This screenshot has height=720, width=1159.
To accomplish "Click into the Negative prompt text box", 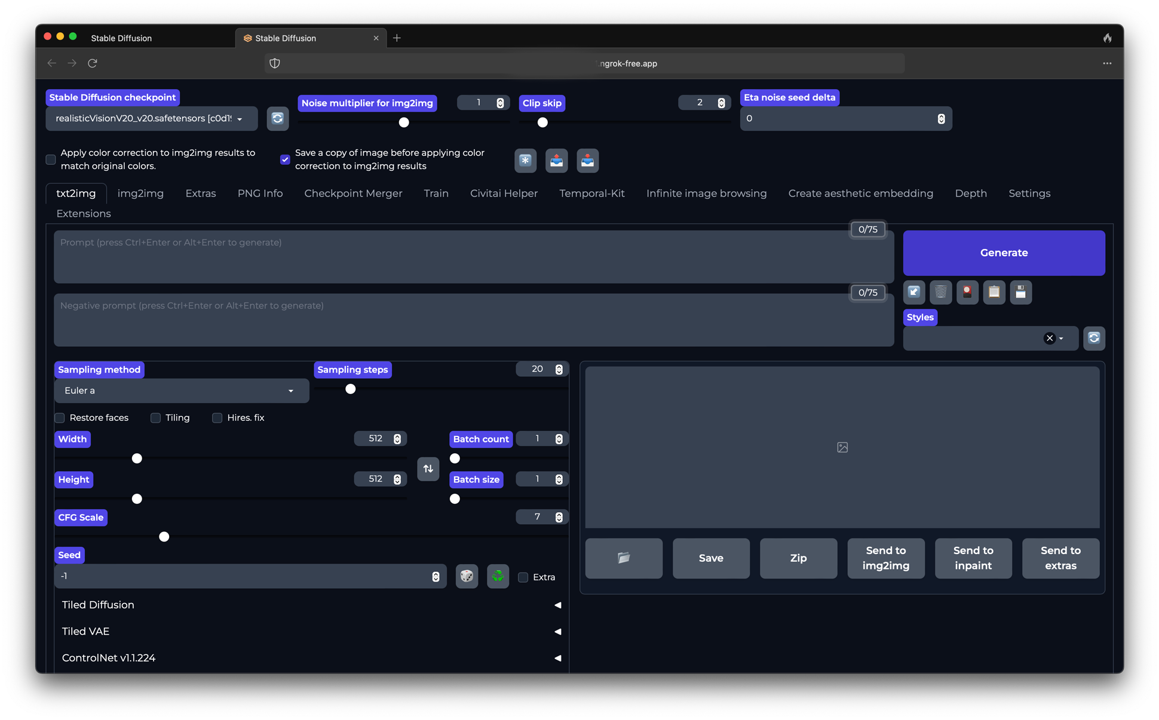I will [474, 320].
